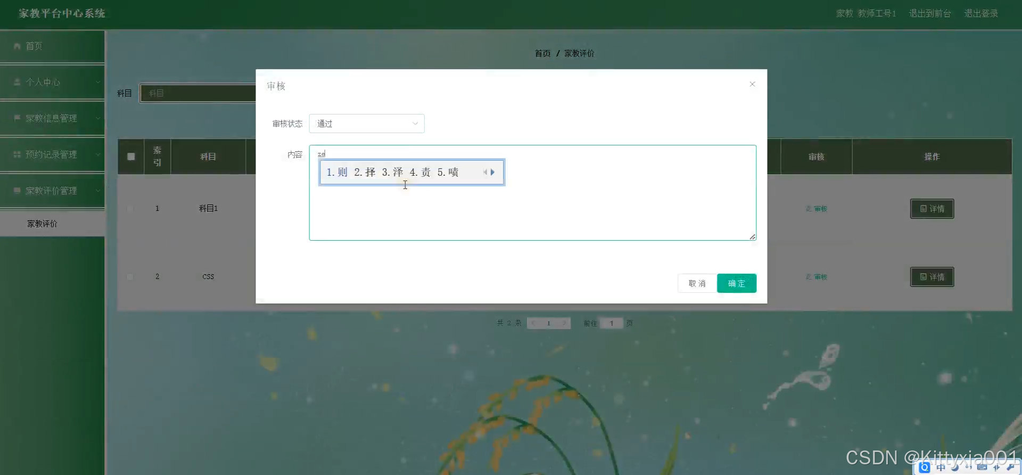This screenshot has width=1022, height=475.
Task: Click the person icon beside 个人中心
Action: tap(17, 82)
